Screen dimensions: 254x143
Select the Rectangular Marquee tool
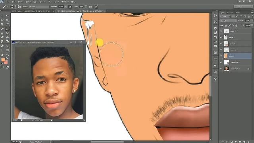2,16
